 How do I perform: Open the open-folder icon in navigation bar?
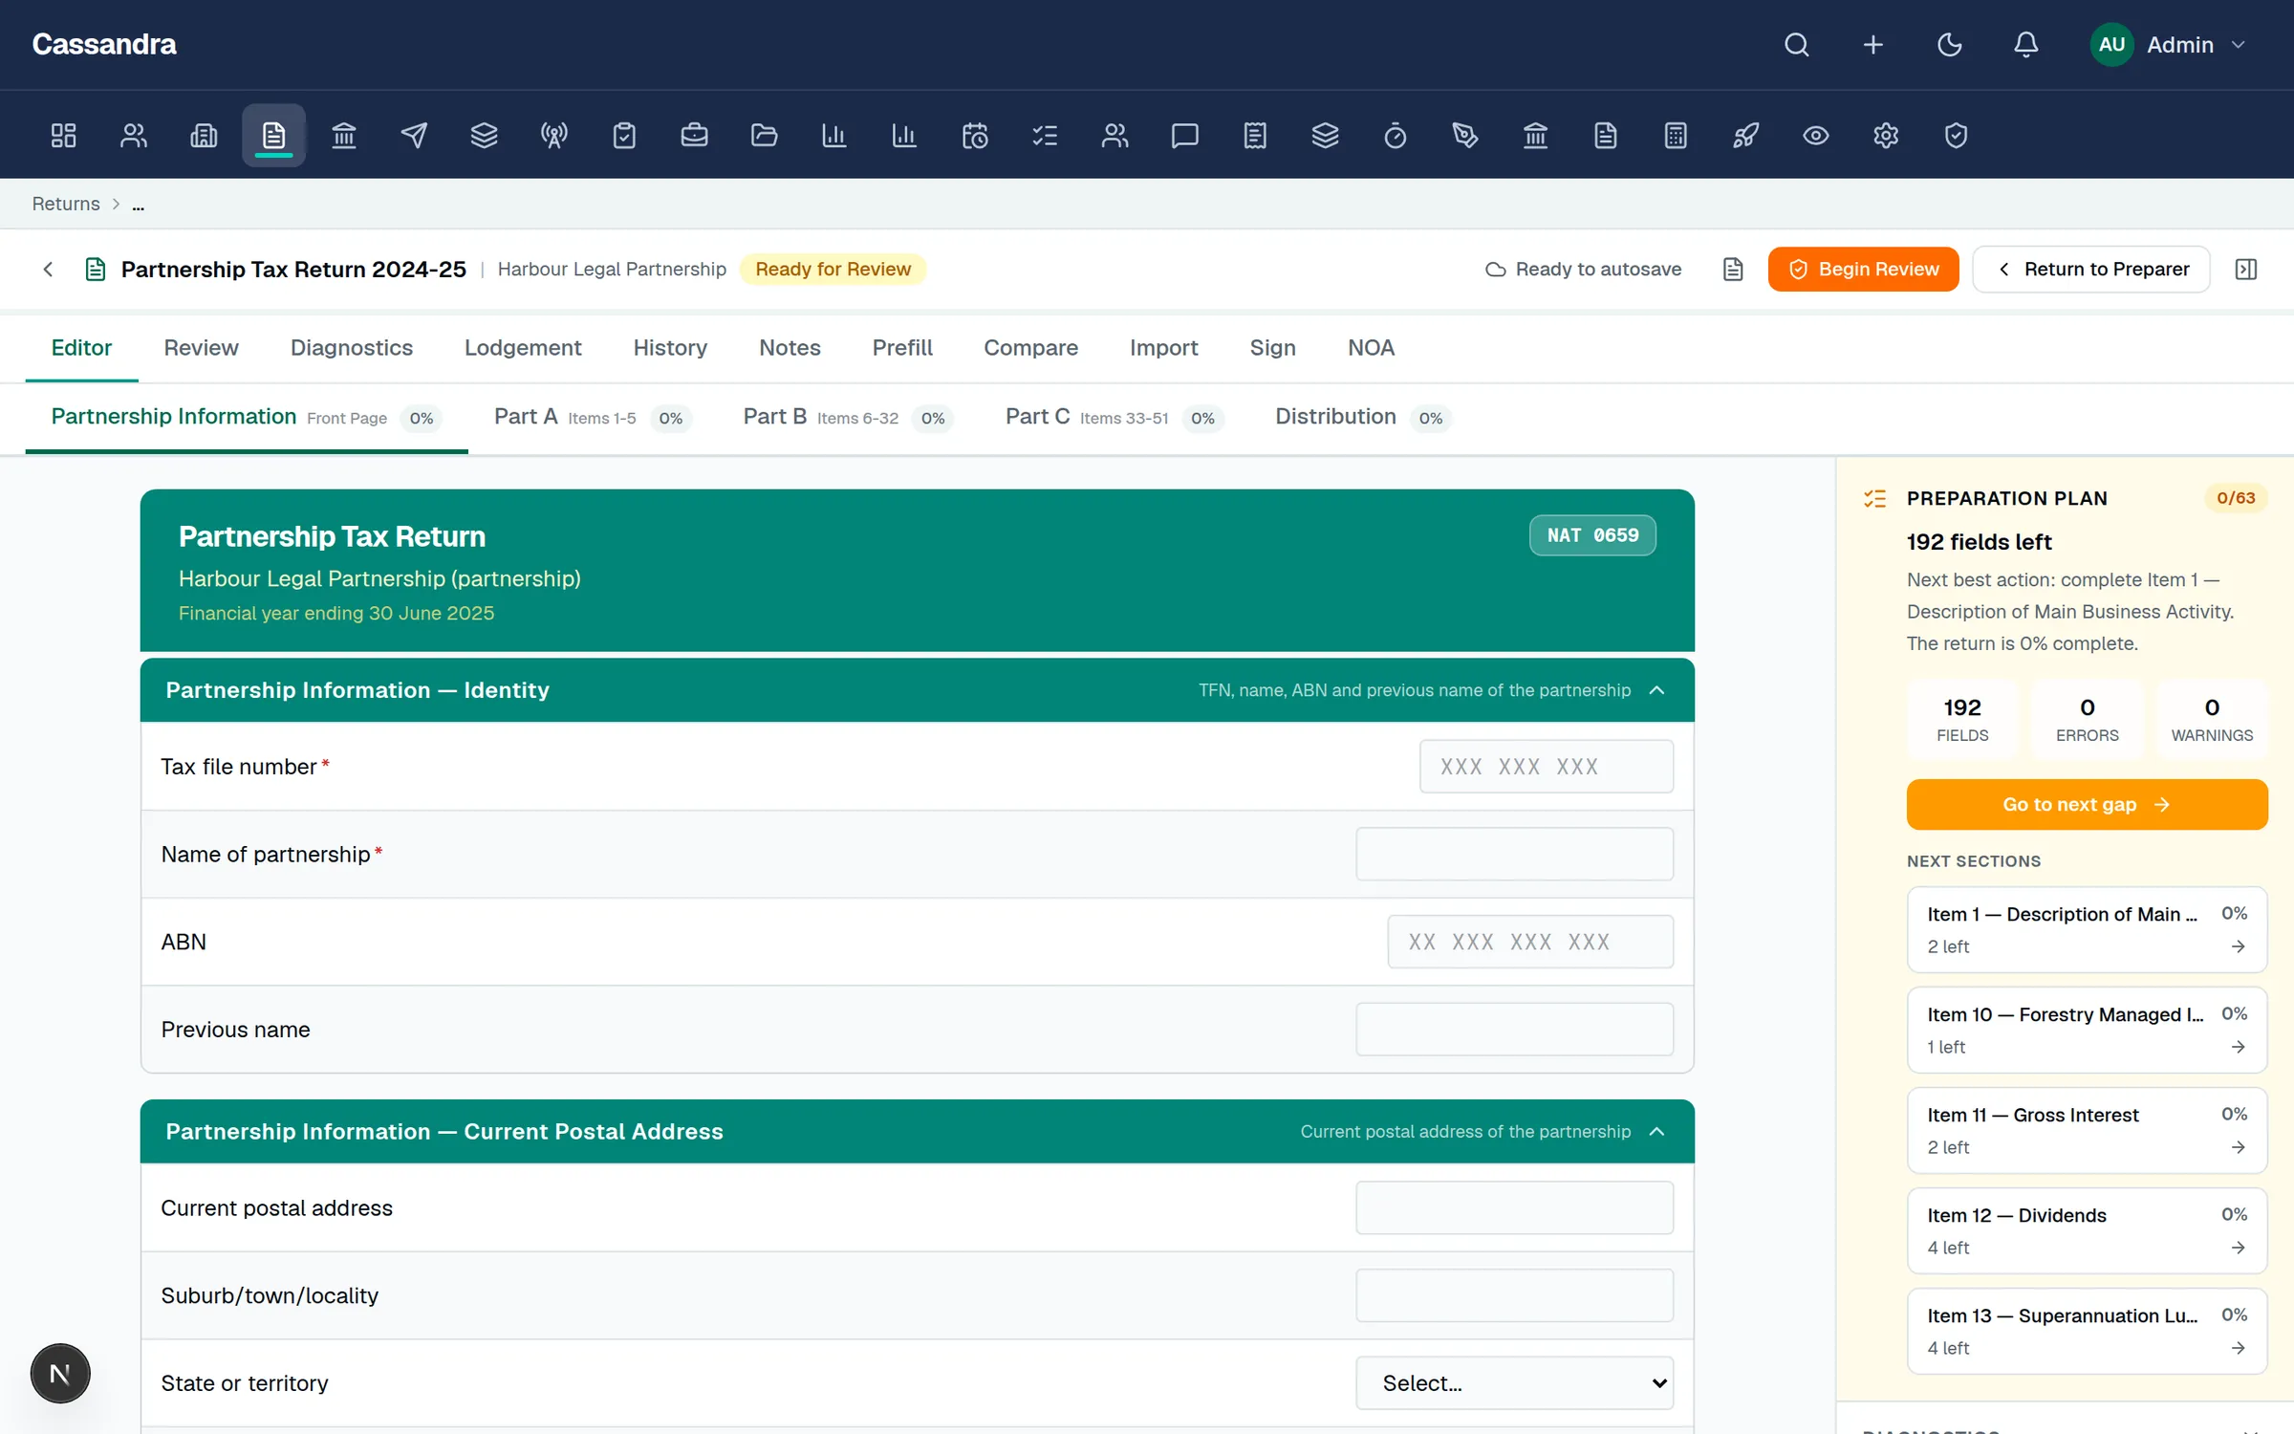(x=765, y=136)
